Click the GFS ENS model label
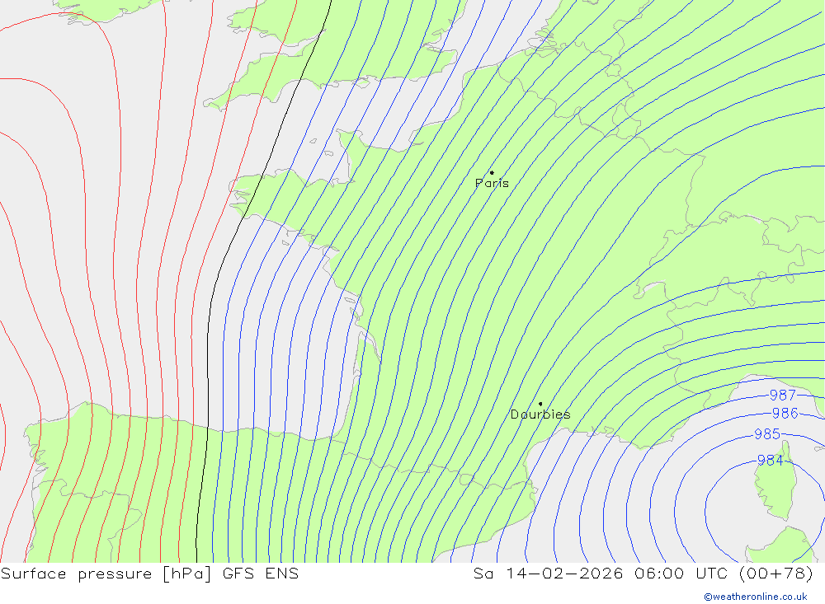This screenshot has width=825, height=604. coord(261,574)
